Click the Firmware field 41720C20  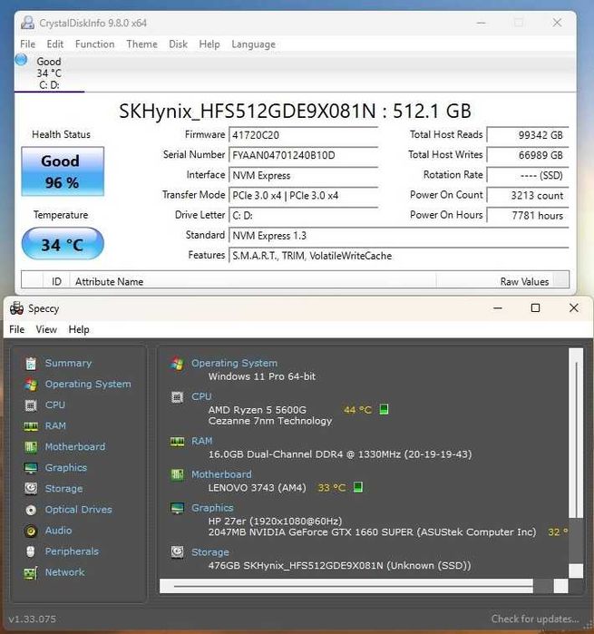(x=303, y=135)
